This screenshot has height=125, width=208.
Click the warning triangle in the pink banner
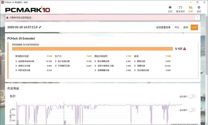tap(7, 18)
